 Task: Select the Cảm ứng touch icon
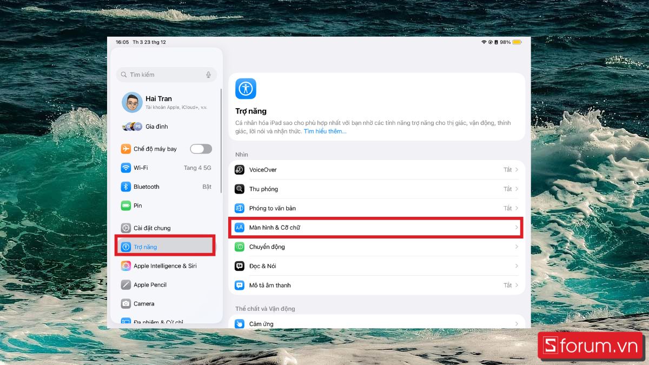pos(240,324)
